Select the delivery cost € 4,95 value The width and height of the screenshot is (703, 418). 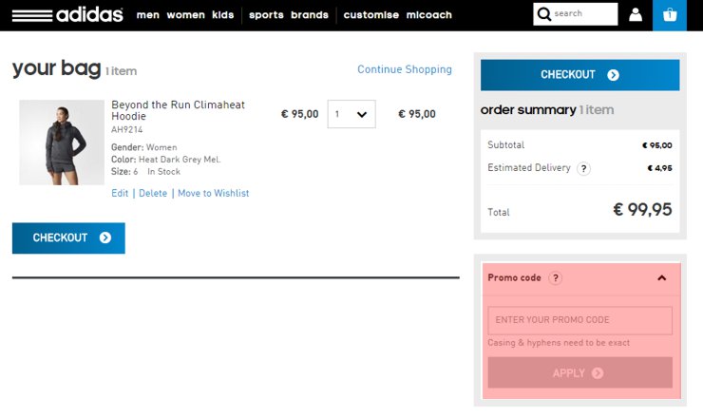click(x=659, y=168)
